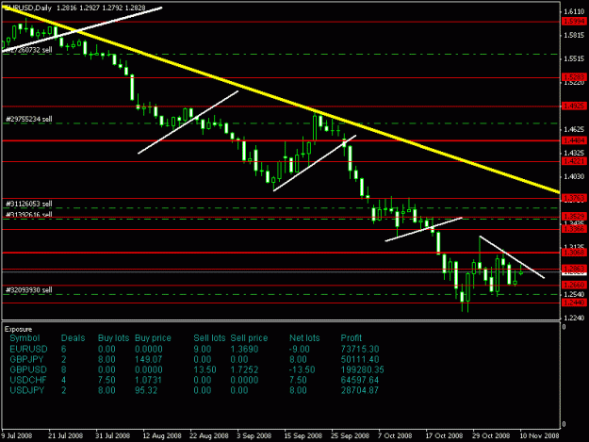Click the red 1.5283 price level tag
Viewport: 589px width, 442px height.
click(574, 77)
